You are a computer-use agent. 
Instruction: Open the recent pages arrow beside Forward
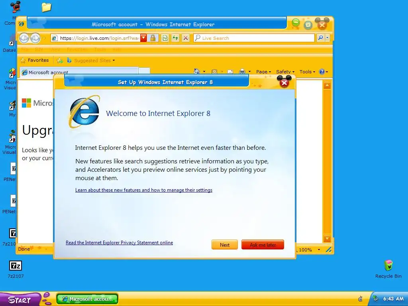pos(44,38)
